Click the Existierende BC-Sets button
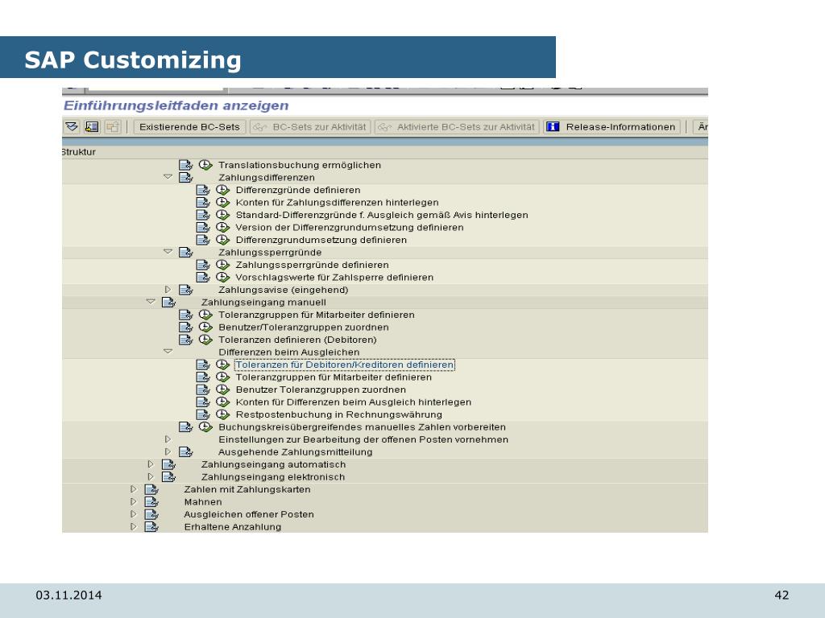The height and width of the screenshot is (618, 825). [189, 126]
